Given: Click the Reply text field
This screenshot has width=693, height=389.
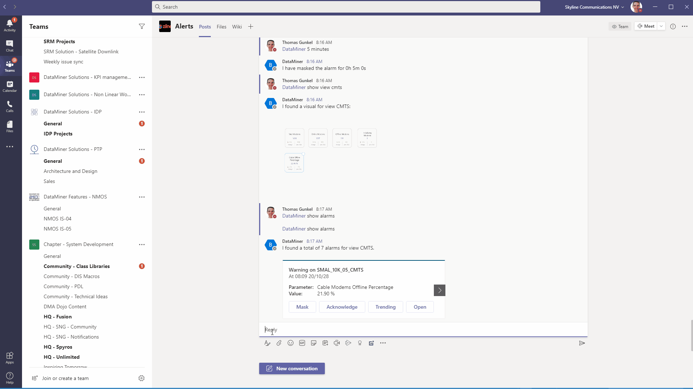Looking at the screenshot, I should [x=423, y=330].
